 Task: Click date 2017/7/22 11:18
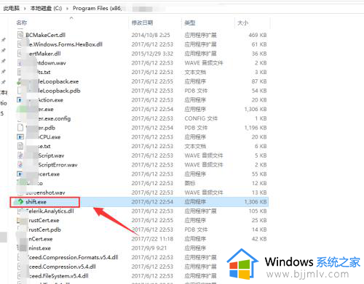point(152,239)
